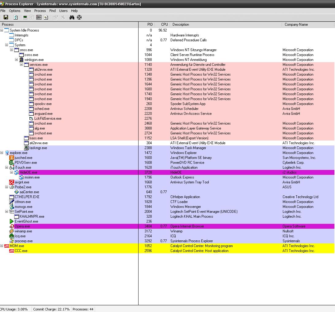Select the lsass.exe process row
335x312 pixels.
point(167,138)
